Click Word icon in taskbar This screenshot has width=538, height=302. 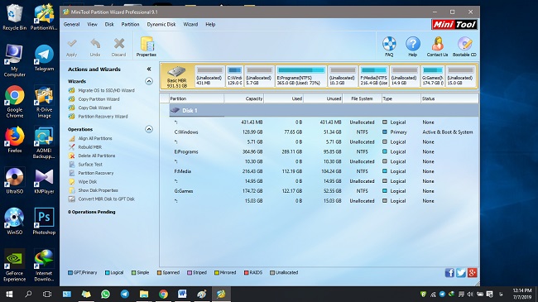(x=182, y=294)
